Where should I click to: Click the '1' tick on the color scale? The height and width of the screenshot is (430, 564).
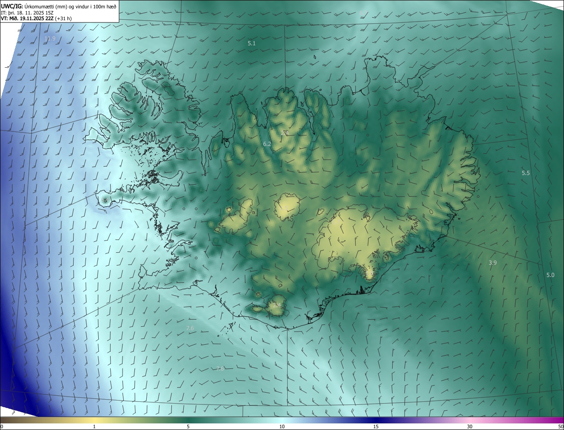click(94, 426)
